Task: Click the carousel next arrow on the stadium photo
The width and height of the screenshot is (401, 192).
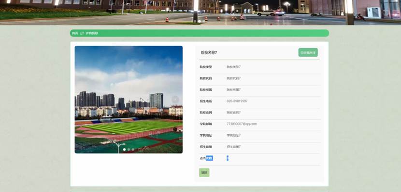Action: (175, 100)
